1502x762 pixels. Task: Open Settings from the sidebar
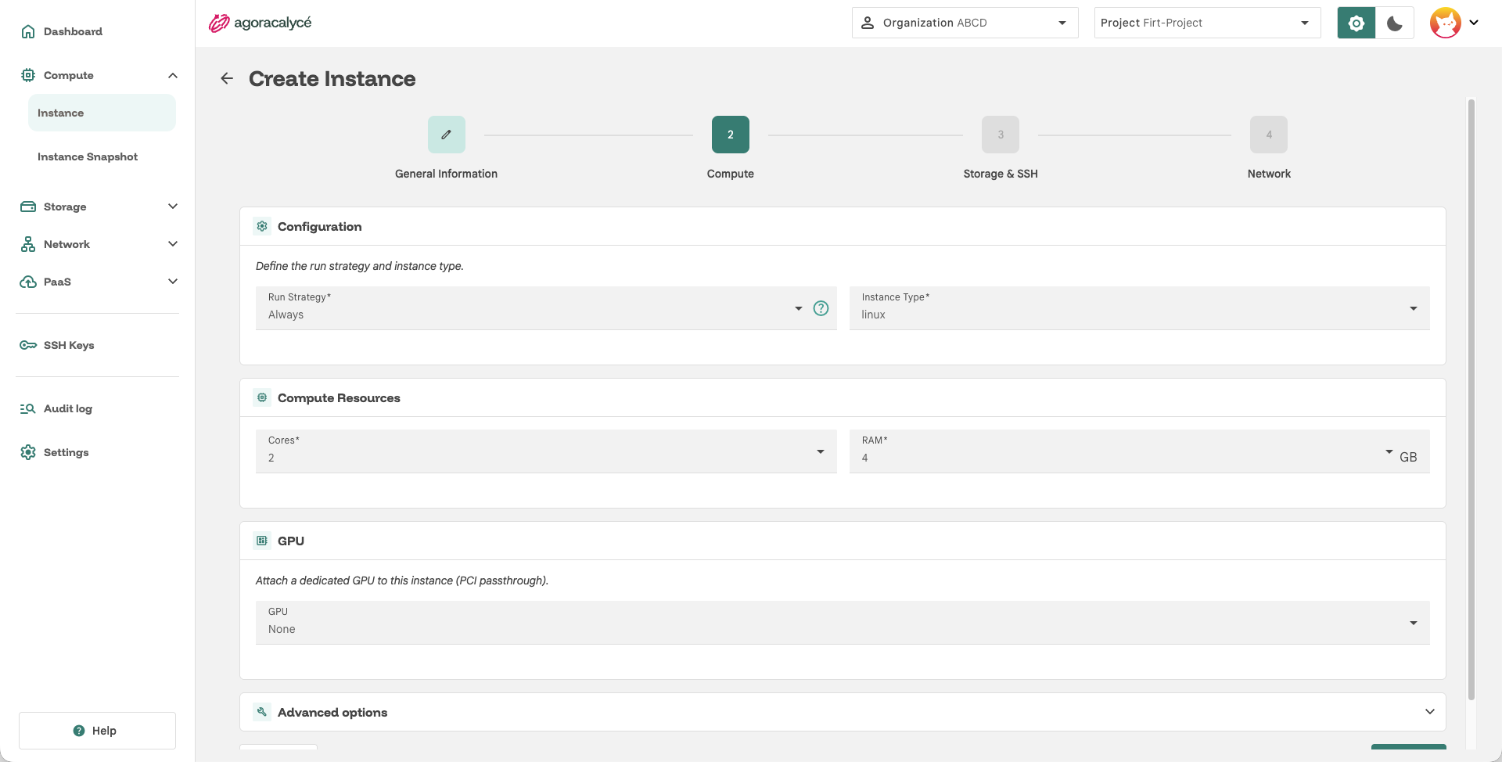coord(98,452)
